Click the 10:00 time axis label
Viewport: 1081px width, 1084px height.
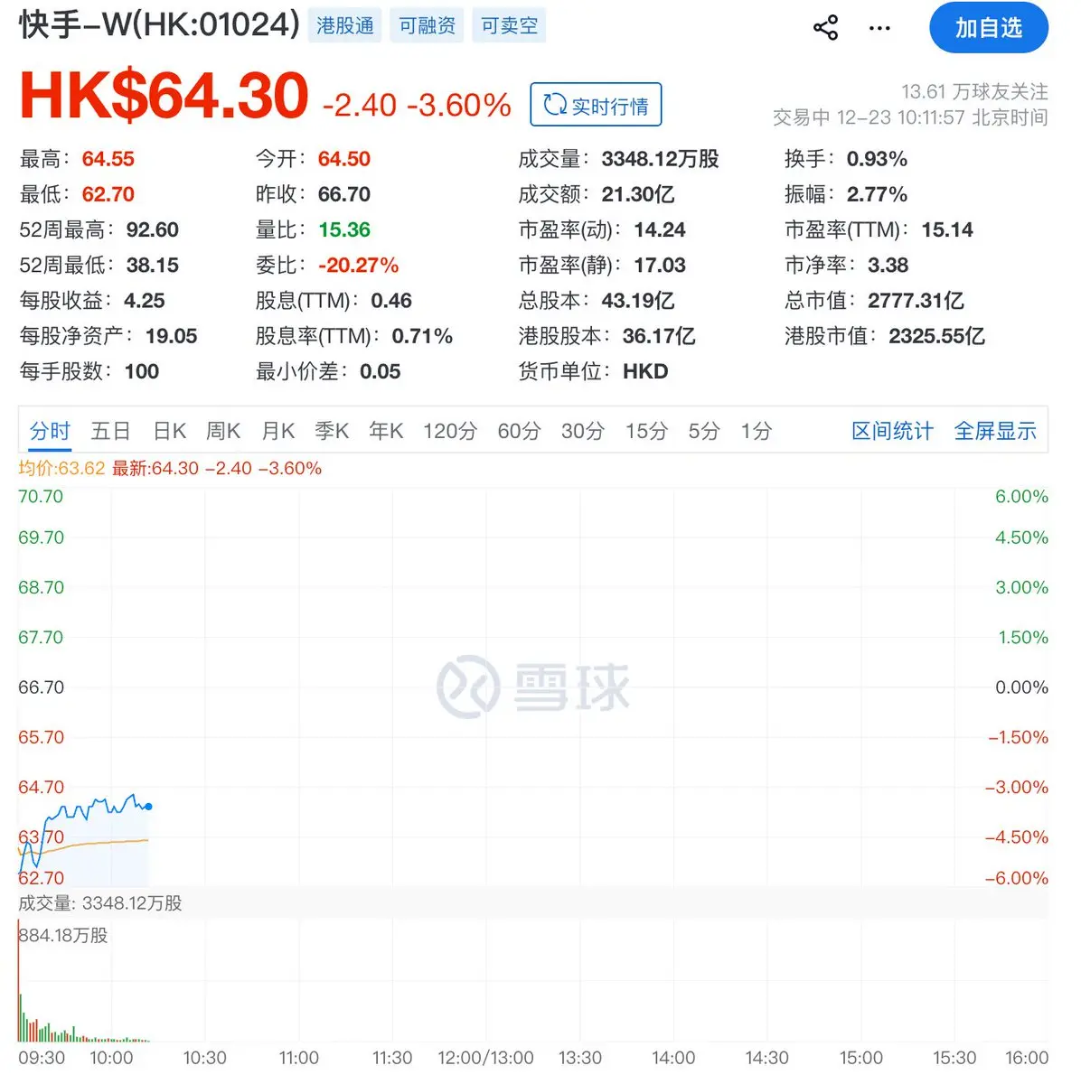(x=111, y=1058)
